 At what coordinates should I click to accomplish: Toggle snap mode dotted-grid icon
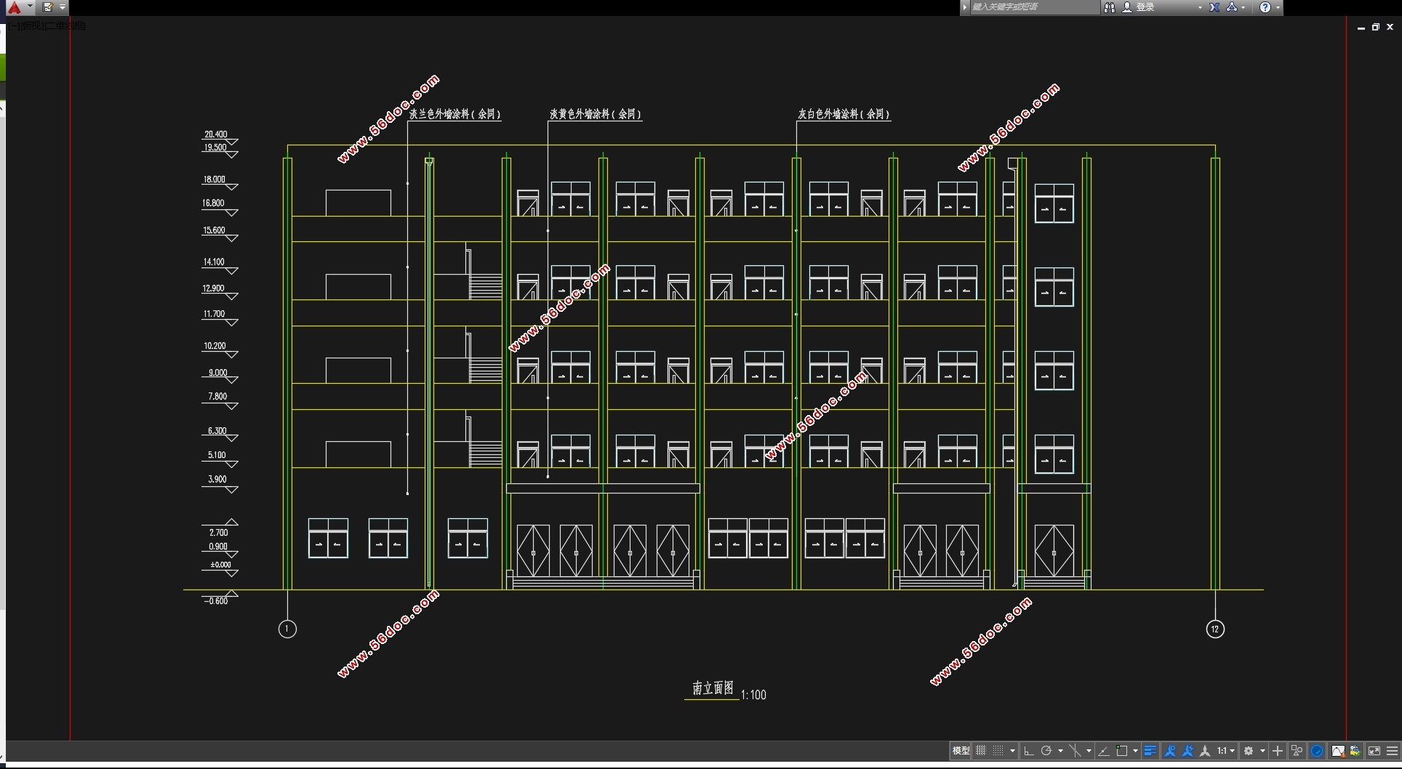click(998, 751)
